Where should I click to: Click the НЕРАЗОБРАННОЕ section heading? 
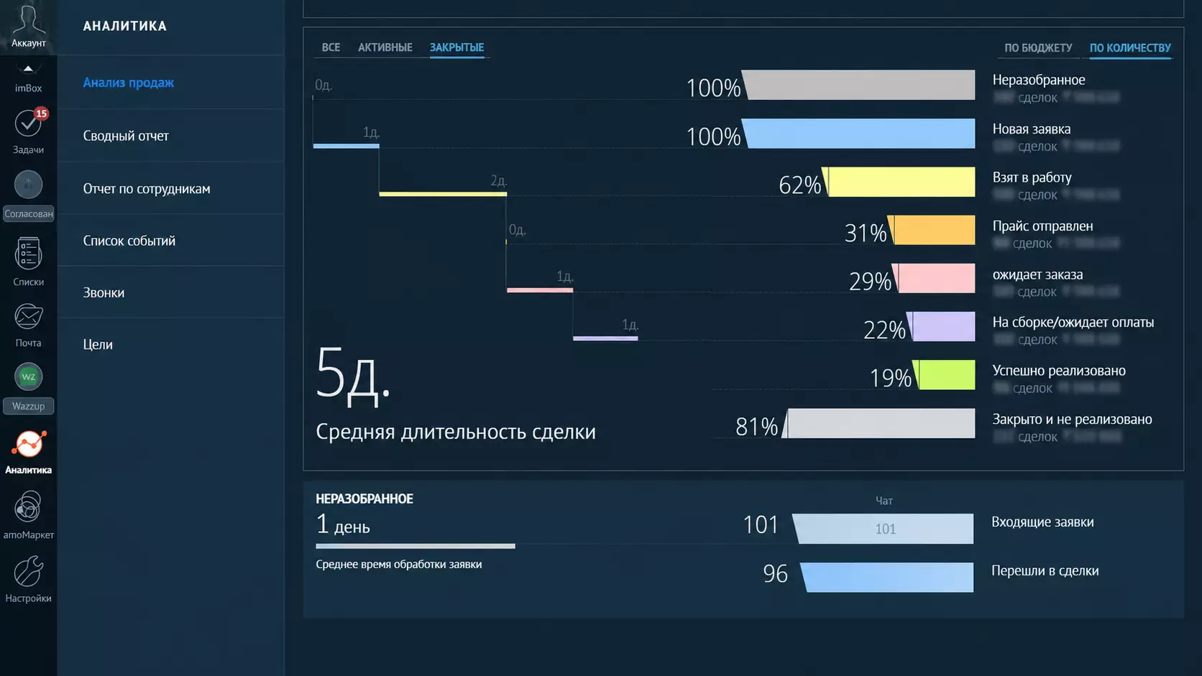pos(364,499)
